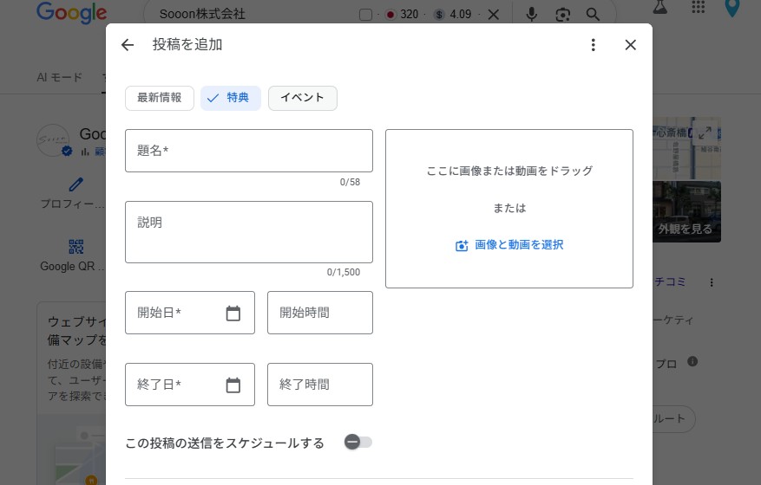Click the bar chart icon under the business name
Screen dimensions: 761x485
85,152
